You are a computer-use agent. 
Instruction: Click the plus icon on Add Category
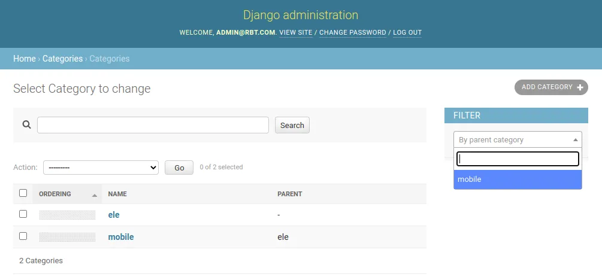point(580,87)
